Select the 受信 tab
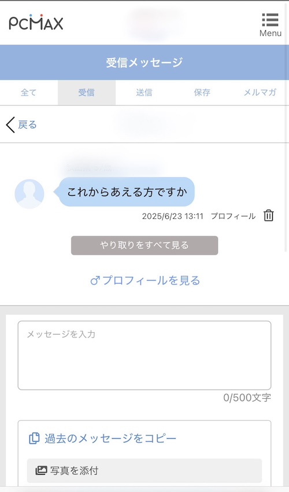 [87, 93]
